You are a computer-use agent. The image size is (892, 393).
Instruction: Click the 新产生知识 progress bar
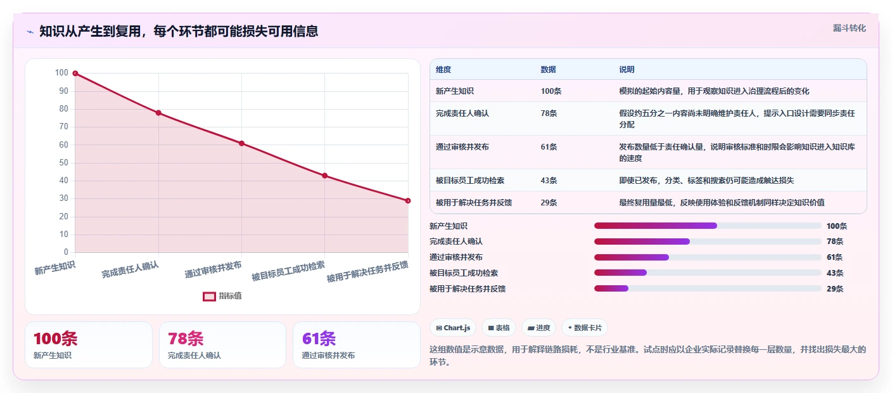pos(708,226)
